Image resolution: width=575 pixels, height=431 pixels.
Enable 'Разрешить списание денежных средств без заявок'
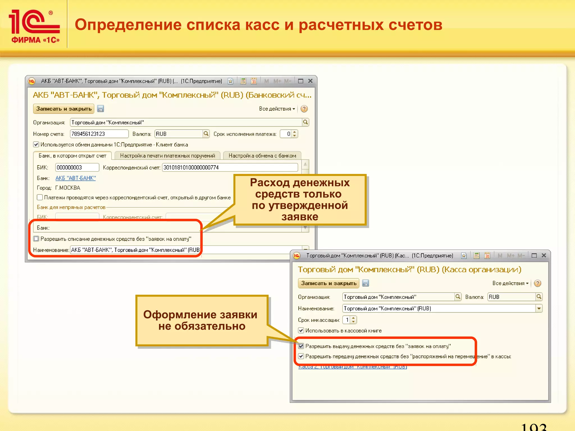[x=36, y=239]
